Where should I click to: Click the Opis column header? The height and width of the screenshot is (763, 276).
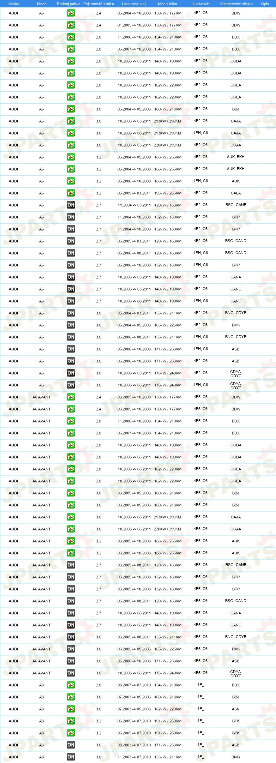pyautogui.click(x=265, y=4)
